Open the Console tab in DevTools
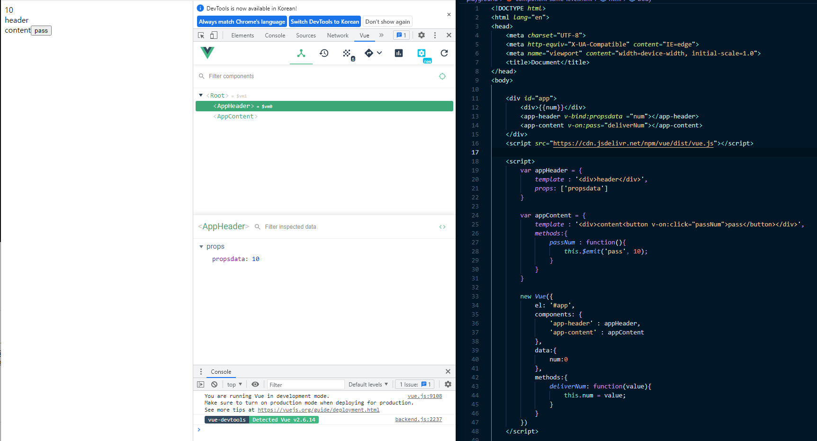 pos(275,36)
